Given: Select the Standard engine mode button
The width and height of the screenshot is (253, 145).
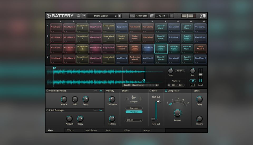Looking at the screenshot, I should [x=134, y=108].
